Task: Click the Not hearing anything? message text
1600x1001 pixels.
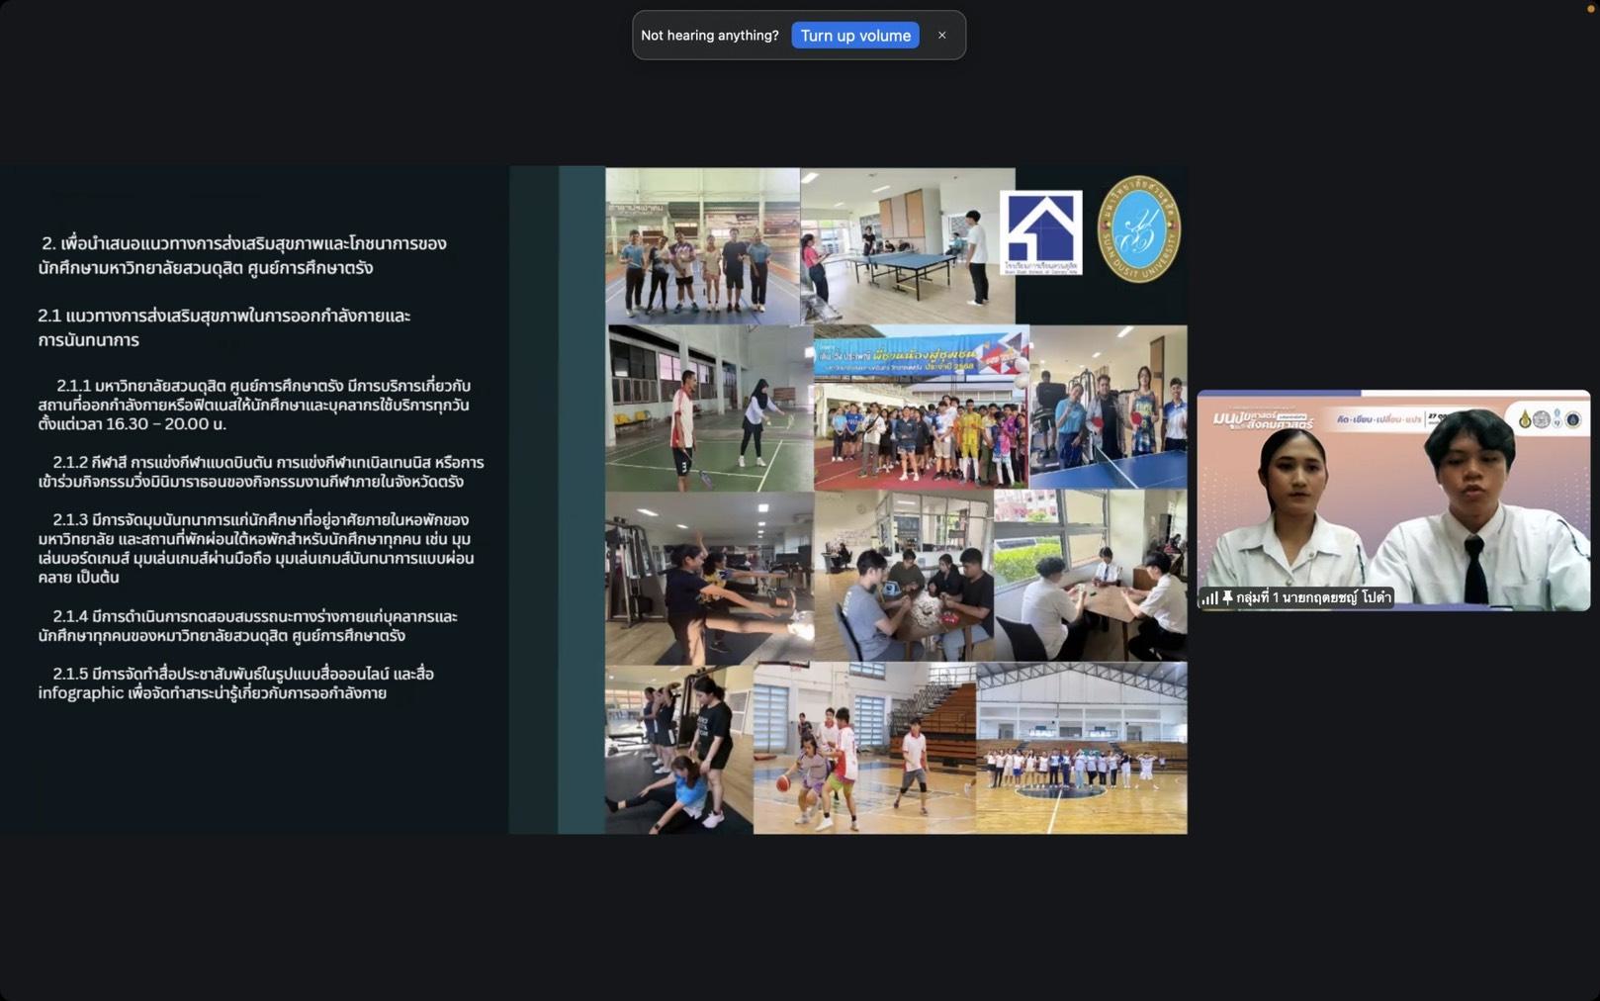Action: point(709,36)
